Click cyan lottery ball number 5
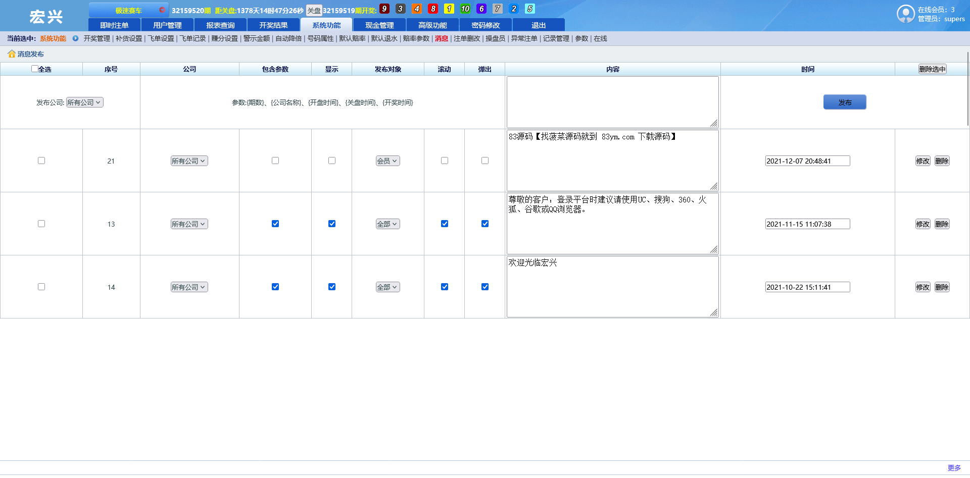This screenshot has height=478, width=970. tap(530, 9)
